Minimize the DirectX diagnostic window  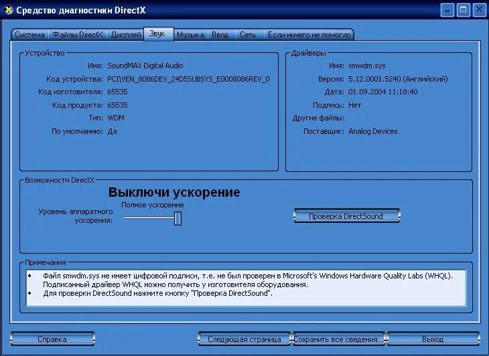coord(447,10)
